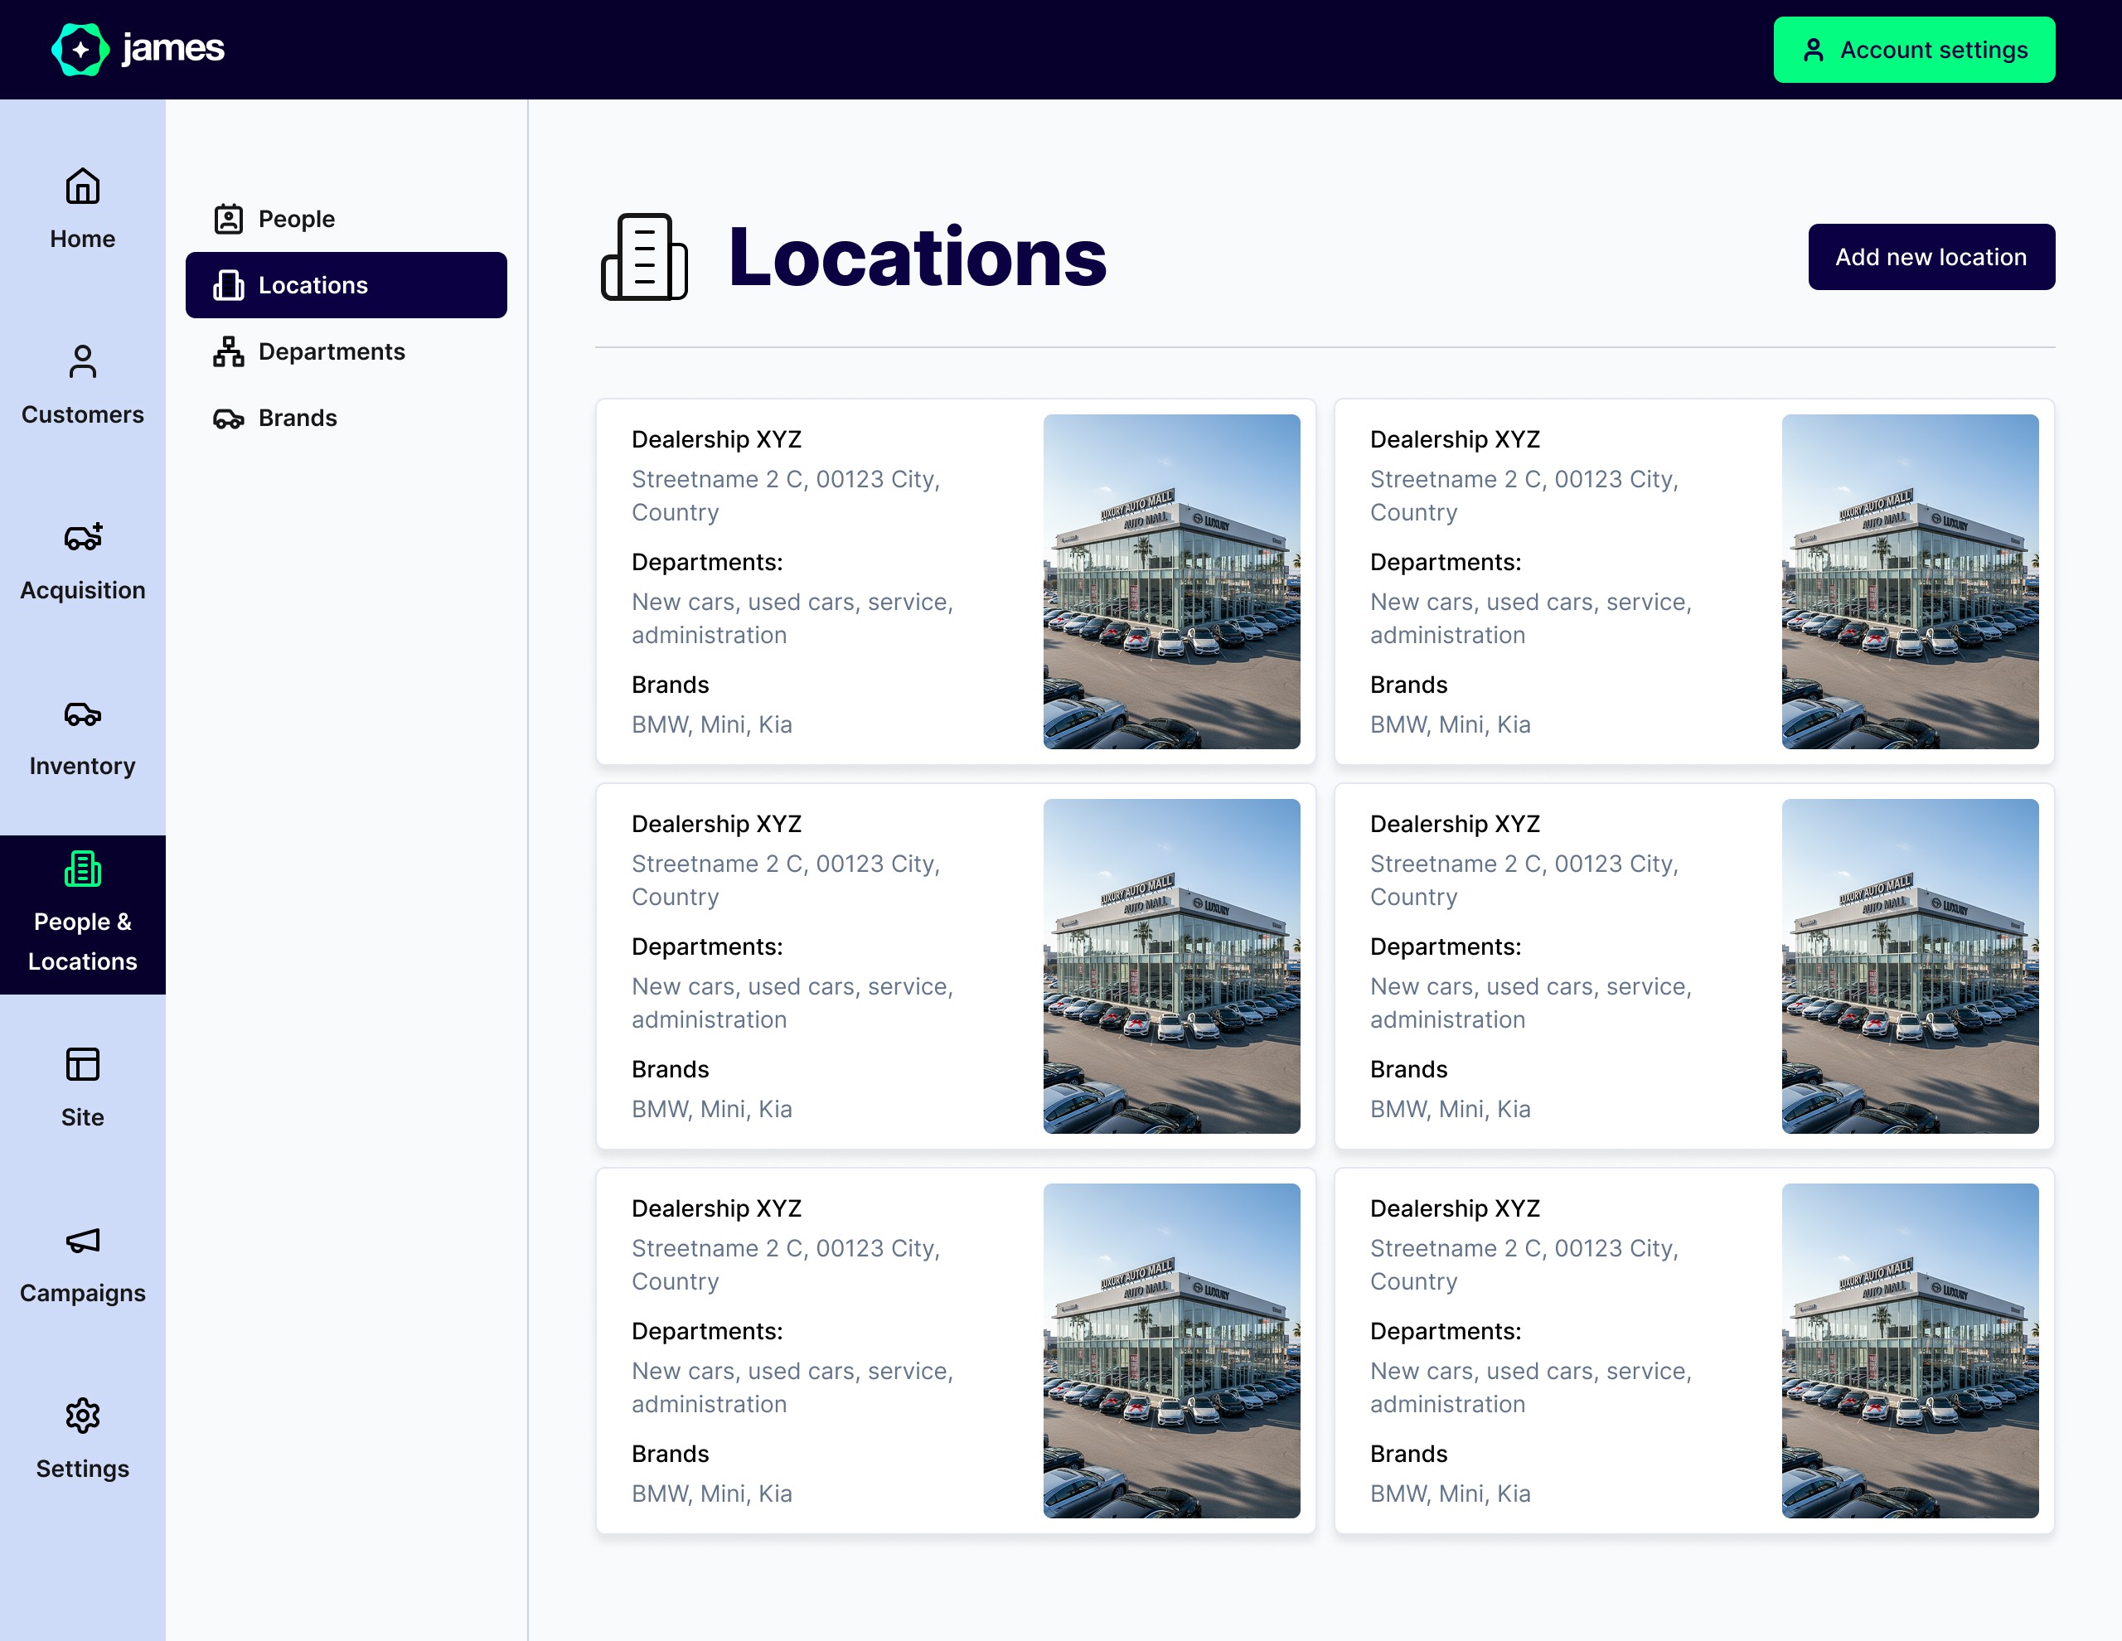Switch to the People submenu item

[x=297, y=220]
